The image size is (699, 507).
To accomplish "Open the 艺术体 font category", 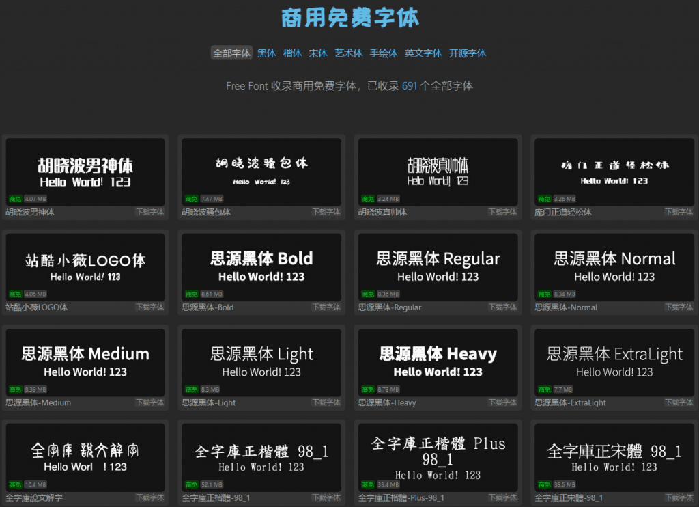I will (349, 53).
